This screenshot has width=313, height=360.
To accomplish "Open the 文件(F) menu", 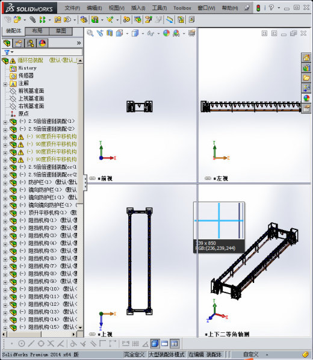I will [72, 8].
